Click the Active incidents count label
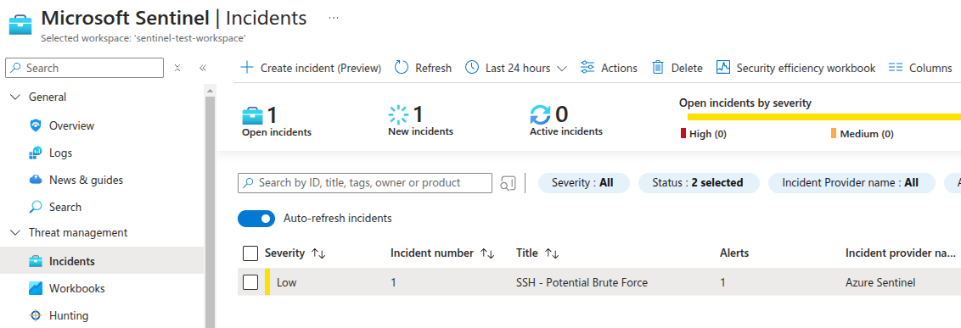961x328 pixels. click(565, 131)
